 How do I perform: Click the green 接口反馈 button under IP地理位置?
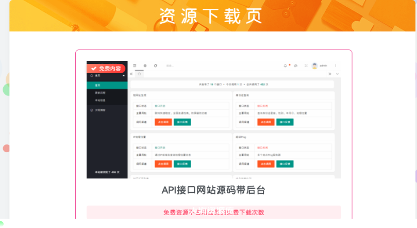[x=182, y=164]
